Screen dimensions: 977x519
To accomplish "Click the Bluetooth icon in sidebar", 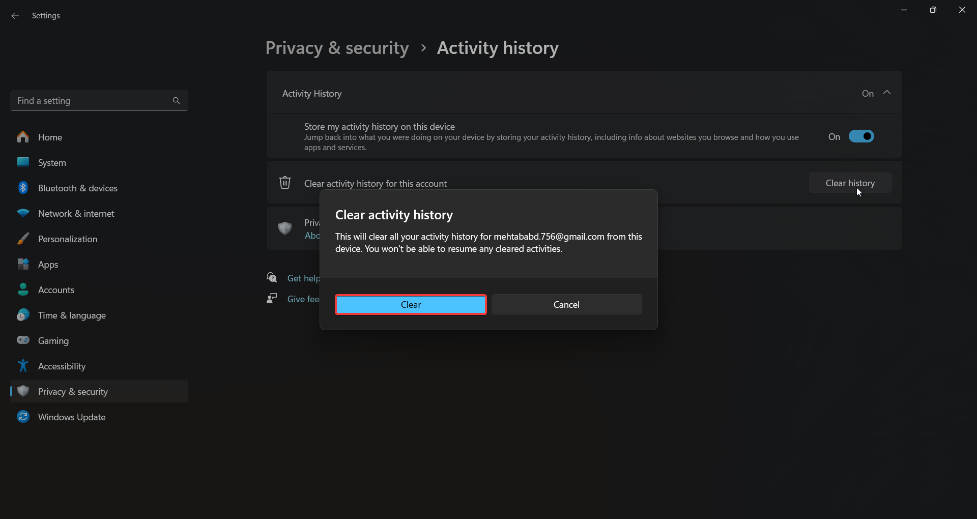I will pyautogui.click(x=23, y=188).
